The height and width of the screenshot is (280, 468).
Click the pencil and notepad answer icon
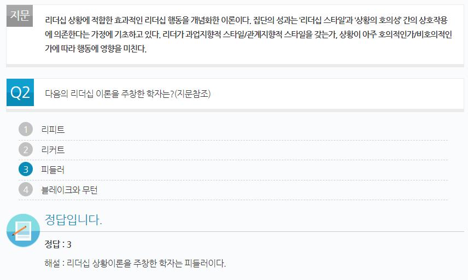click(24, 230)
